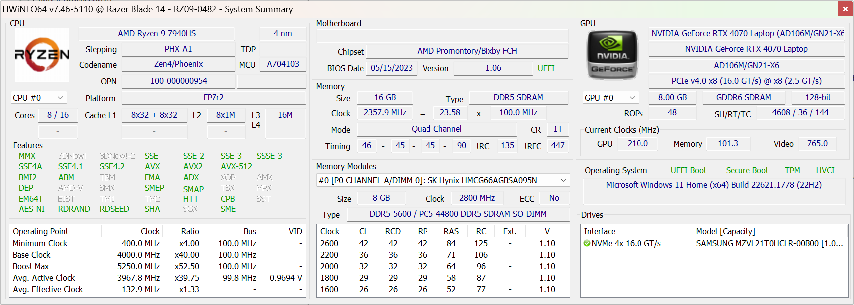Open the CPU #0 selector dropdown

click(x=39, y=98)
